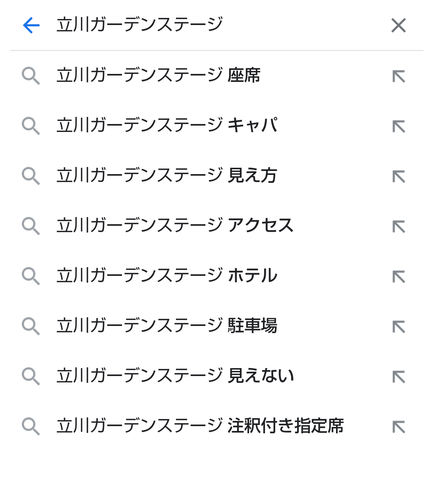Image resolution: width=429 pixels, height=483 pixels.
Task: Tap the arrow icon beside ホテル
Action: pos(399,276)
